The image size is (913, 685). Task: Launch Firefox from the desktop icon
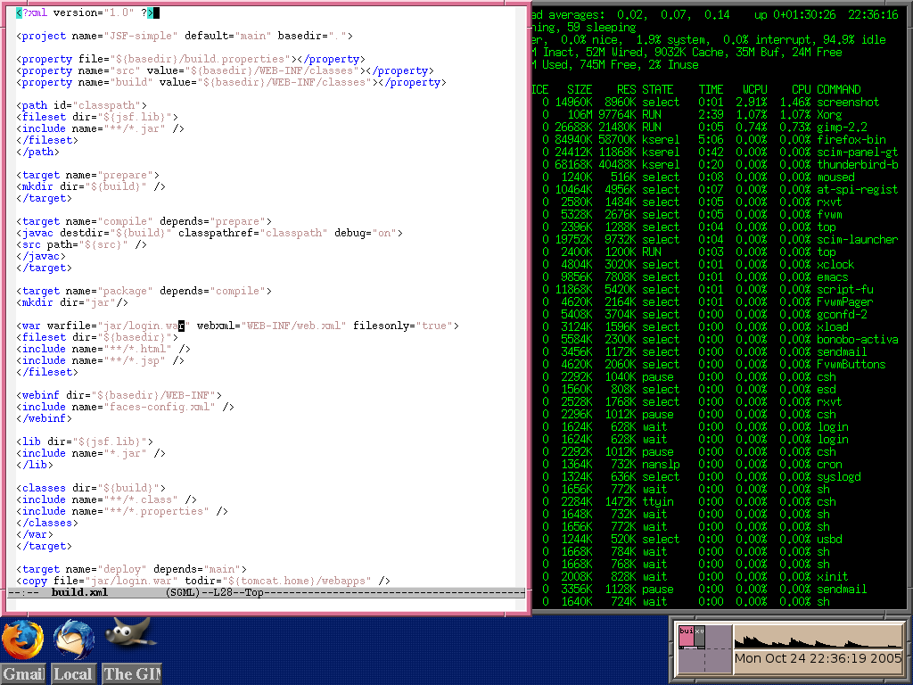(23, 641)
